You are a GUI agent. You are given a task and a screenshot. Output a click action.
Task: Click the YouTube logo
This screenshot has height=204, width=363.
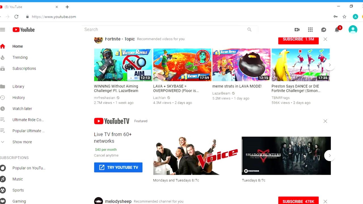pos(24,30)
